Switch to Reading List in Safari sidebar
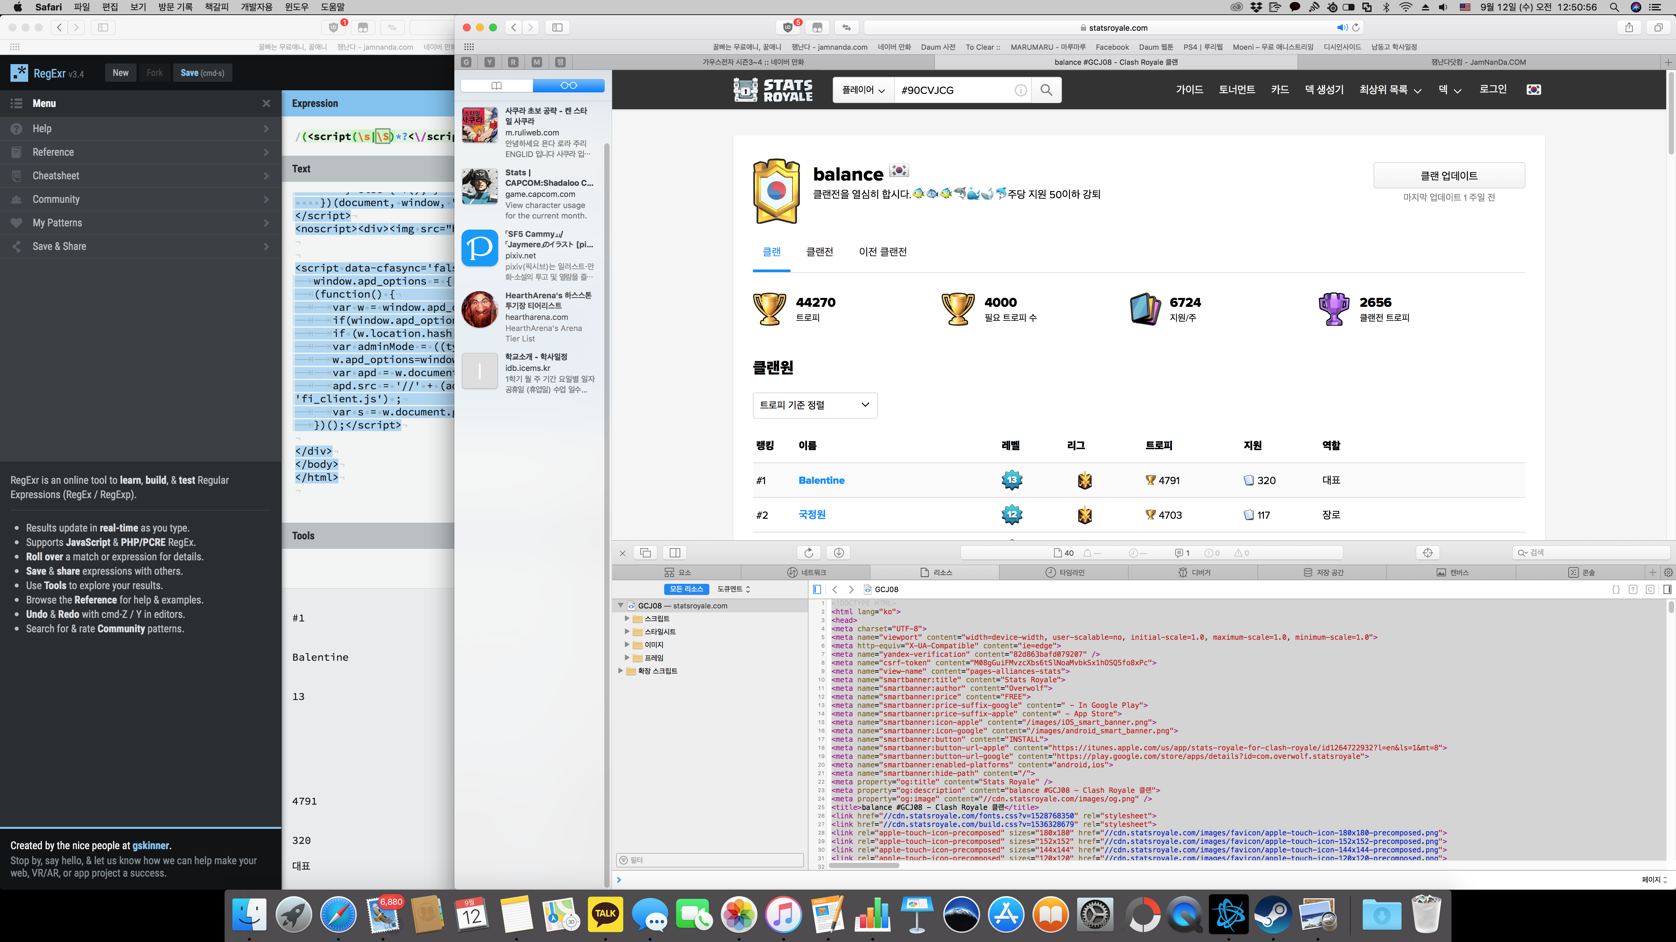Screen dimensions: 1676x942 pyautogui.click(x=568, y=85)
